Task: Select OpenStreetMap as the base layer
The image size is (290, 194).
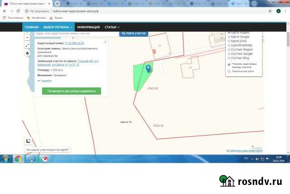Action: pos(229,45)
